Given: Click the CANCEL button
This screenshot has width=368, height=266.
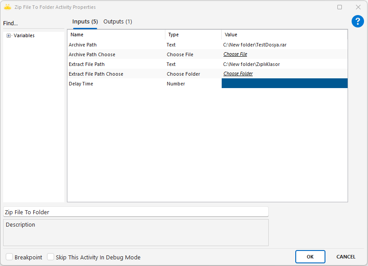Looking at the screenshot, I should [345, 257].
